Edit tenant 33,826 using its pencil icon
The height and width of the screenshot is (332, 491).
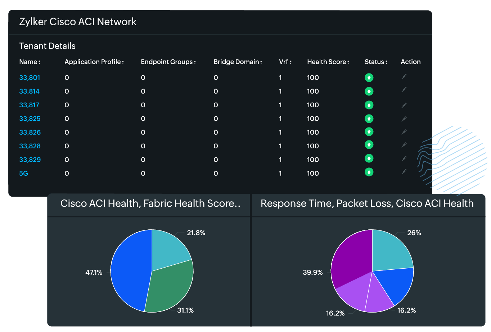point(404,132)
